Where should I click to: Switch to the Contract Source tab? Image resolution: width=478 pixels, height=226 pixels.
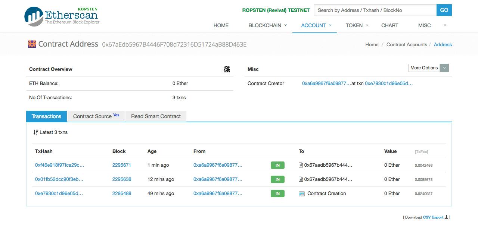coord(96,116)
